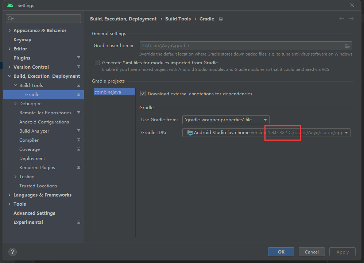
Task: Expand the Debugger tree node
Action: click(x=15, y=103)
